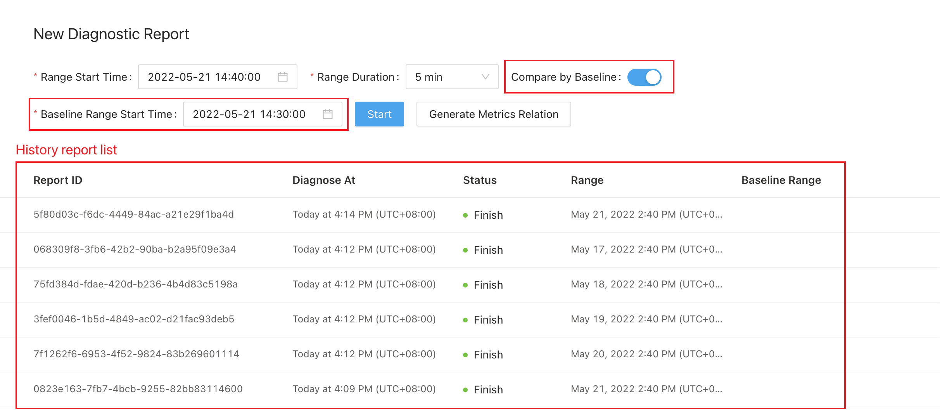The height and width of the screenshot is (412, 940).
Task: Open report 0823e163-7fb7-4bcb-9255-82bb83114600
Action: (x=138, y=389)
